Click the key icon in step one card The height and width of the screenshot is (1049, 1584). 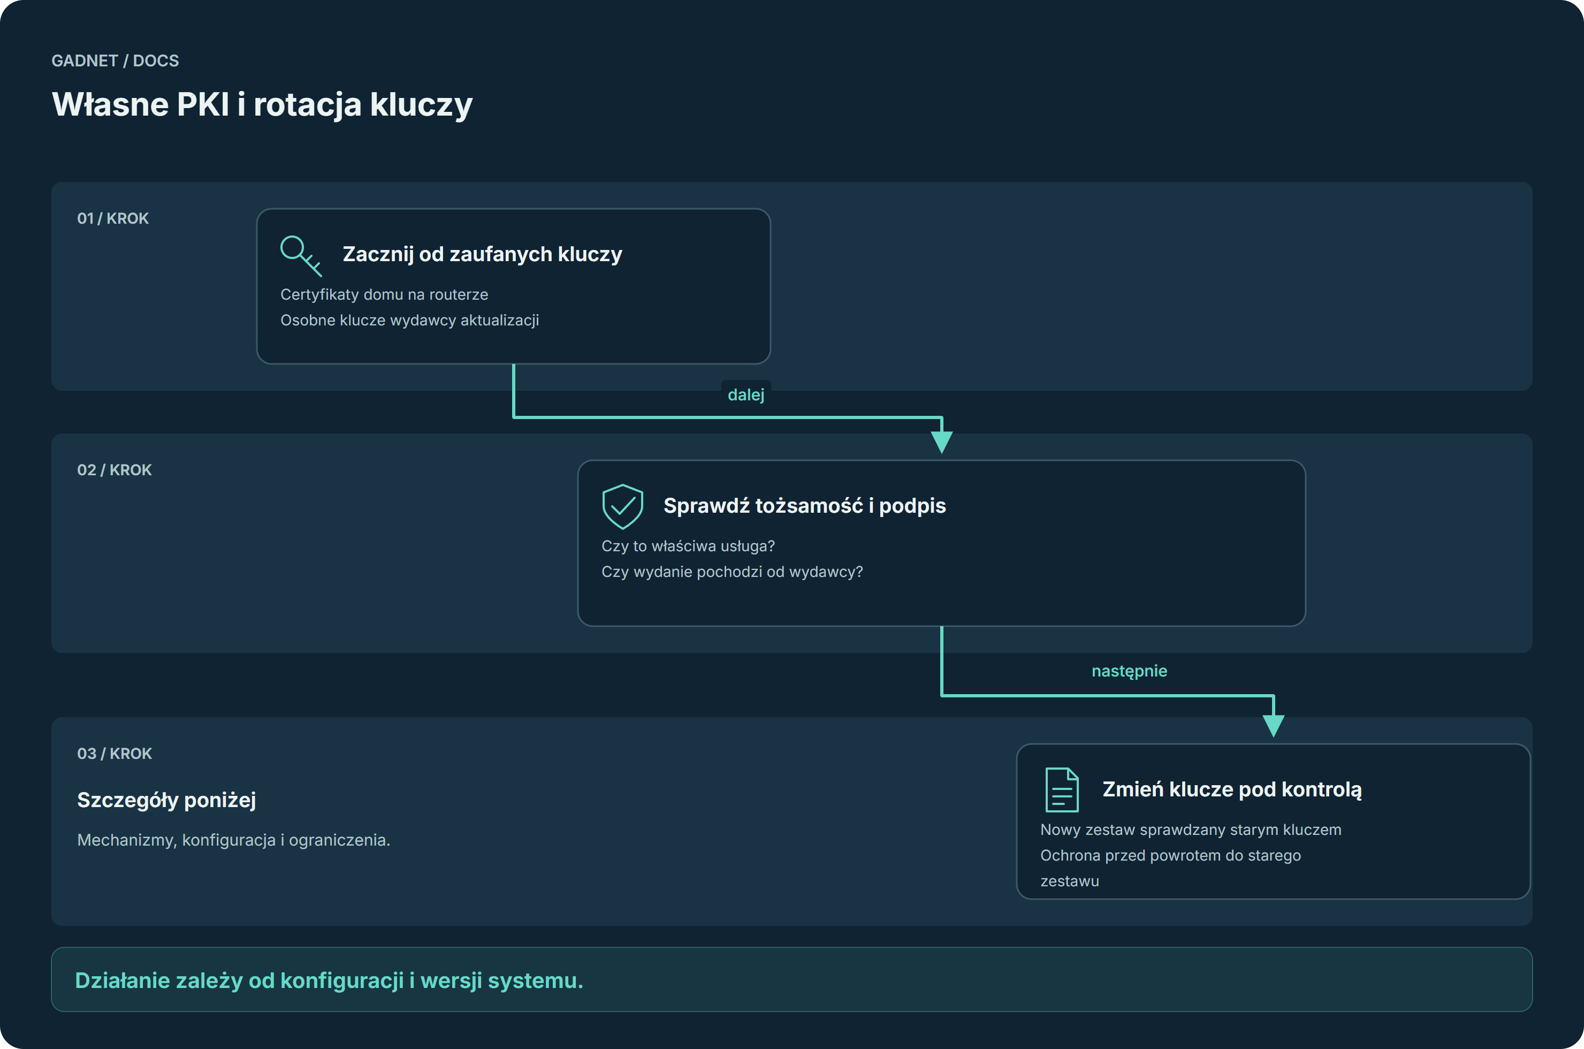tap(301, 256)
